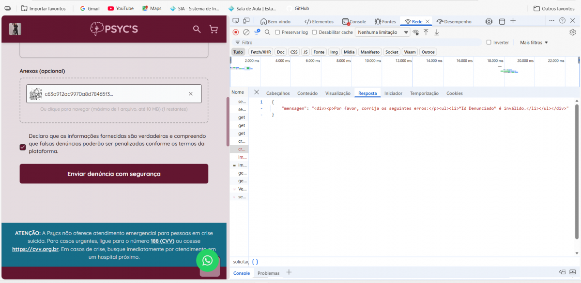This screenshot has width=581, height=283.
Task: Click export HAR download arrow icon
Action: pyautogui.click(x=437, y=32)
